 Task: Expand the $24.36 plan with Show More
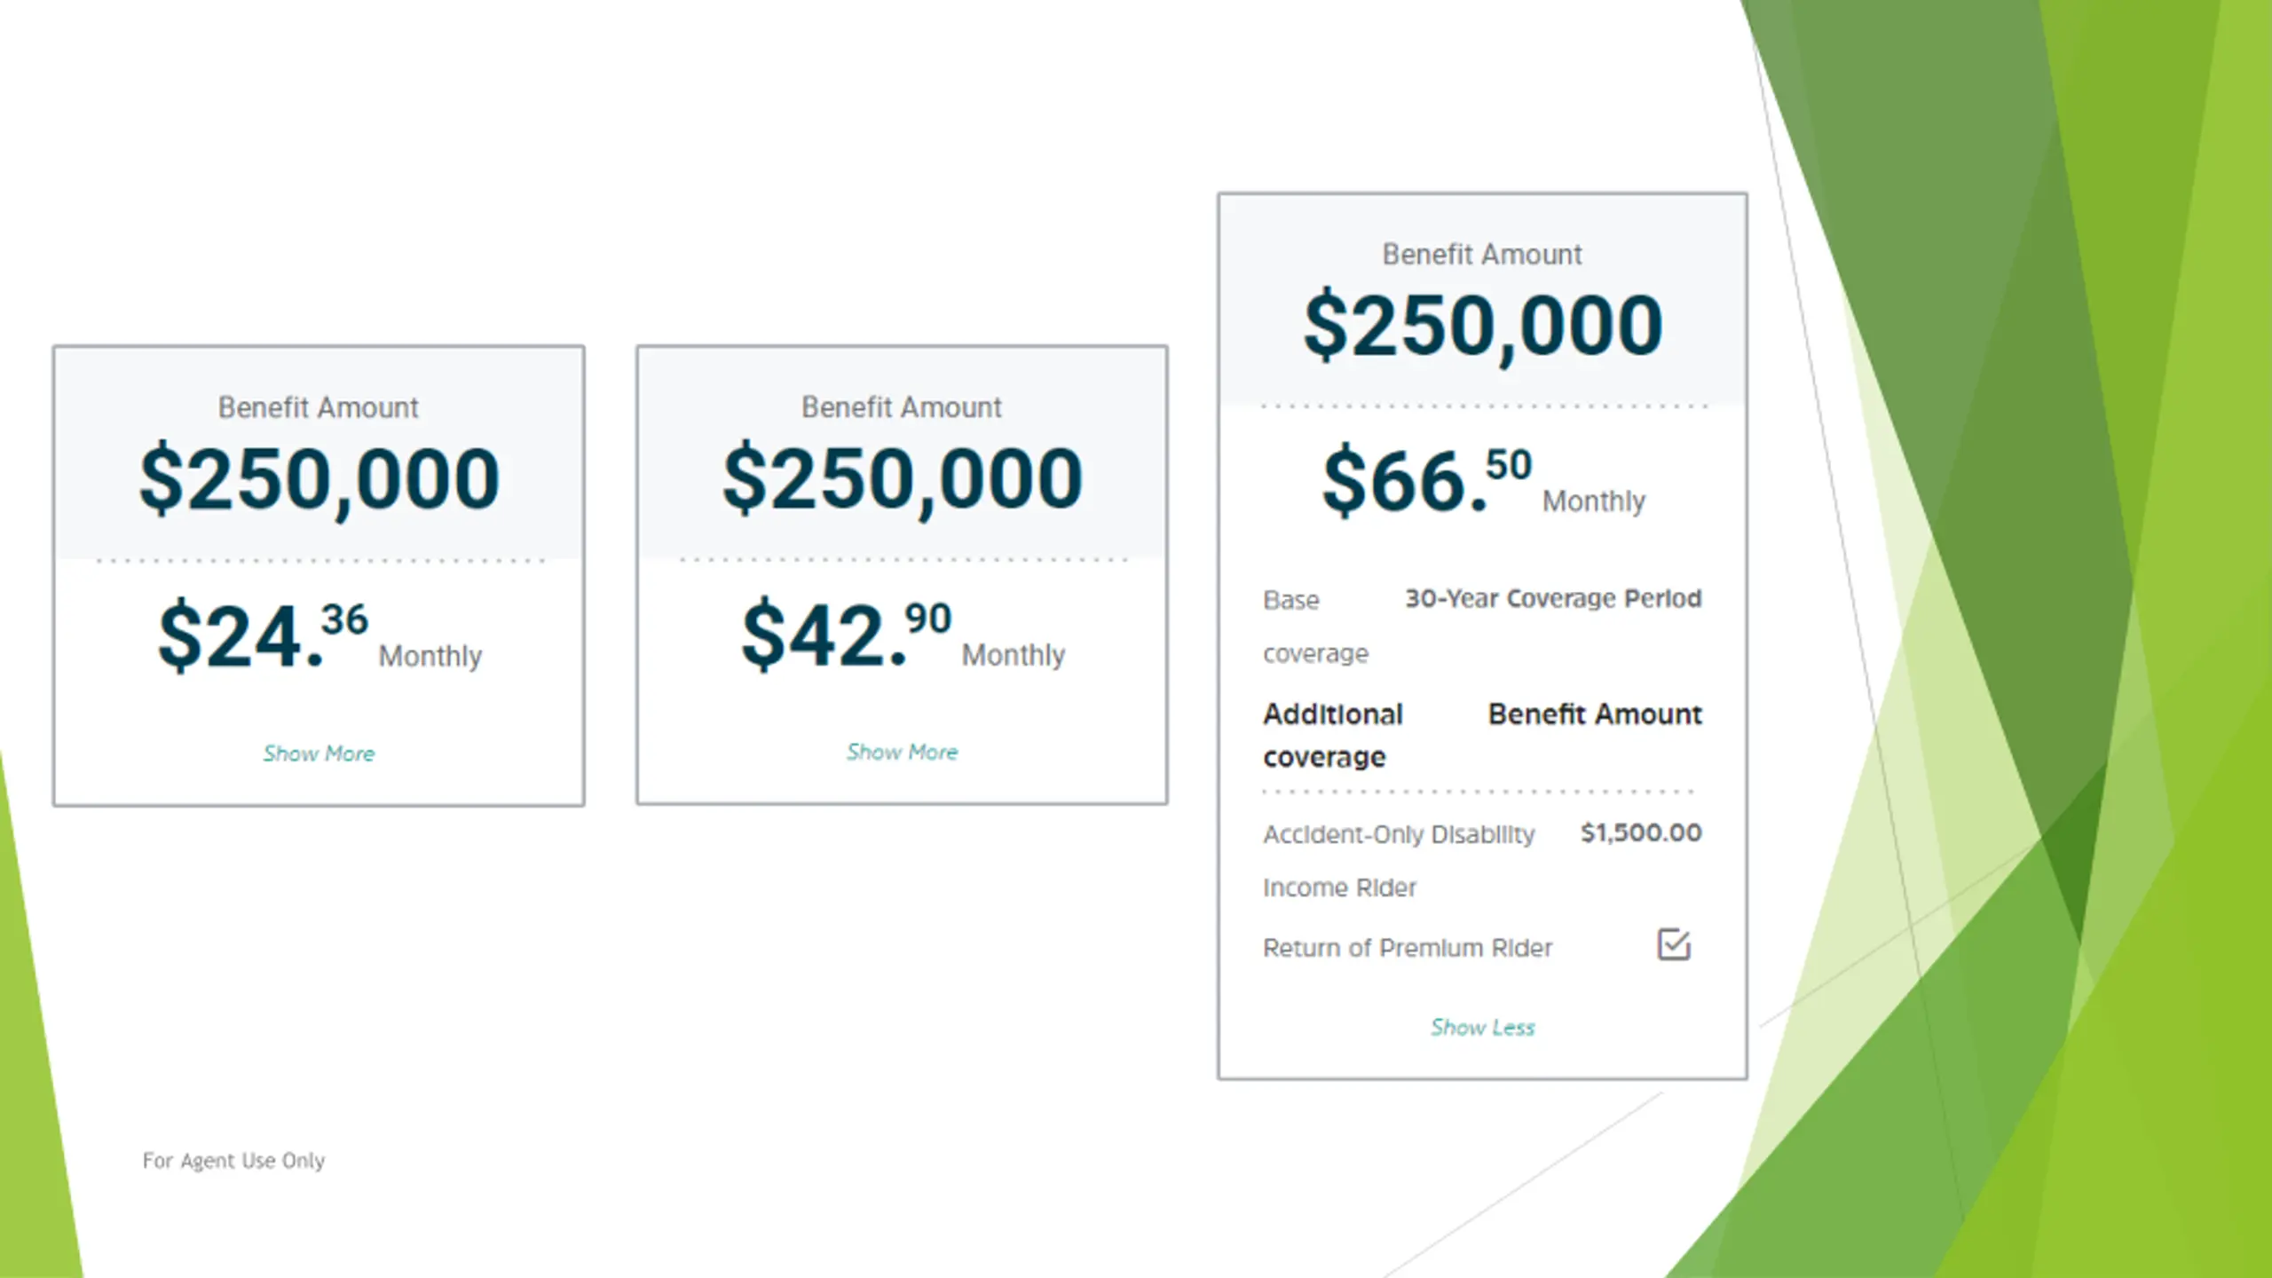point(319,753)
